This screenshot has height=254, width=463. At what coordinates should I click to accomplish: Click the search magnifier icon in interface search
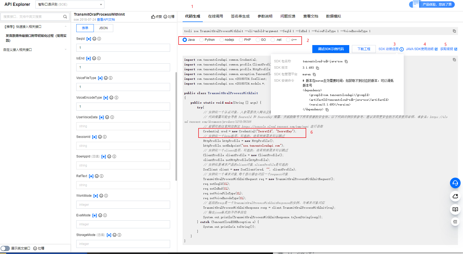(x=65, y=17)
